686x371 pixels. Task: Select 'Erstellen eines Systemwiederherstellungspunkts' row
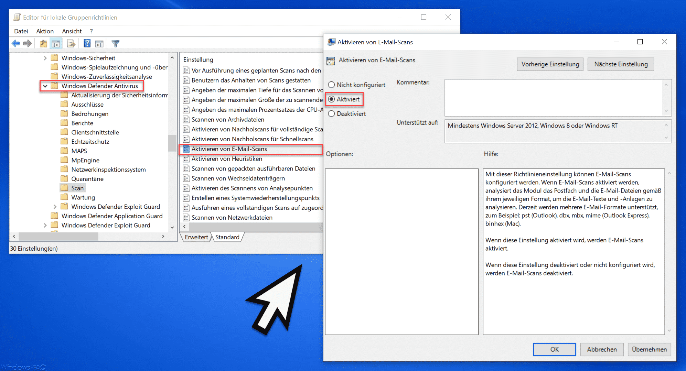(256, 198)
